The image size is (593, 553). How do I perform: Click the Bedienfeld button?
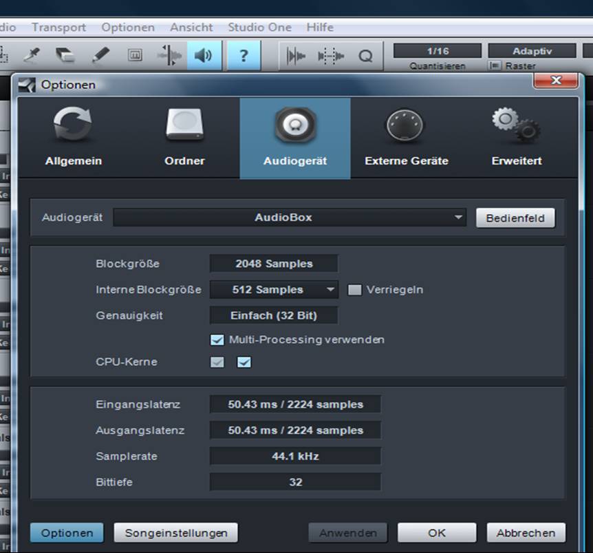(515, 218)
